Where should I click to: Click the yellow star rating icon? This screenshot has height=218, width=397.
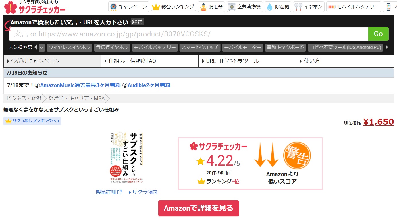[201, 161]
